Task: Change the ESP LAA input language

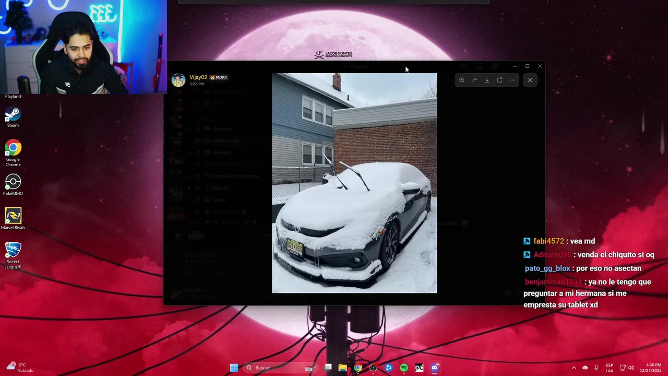Action: pos(610,368)
